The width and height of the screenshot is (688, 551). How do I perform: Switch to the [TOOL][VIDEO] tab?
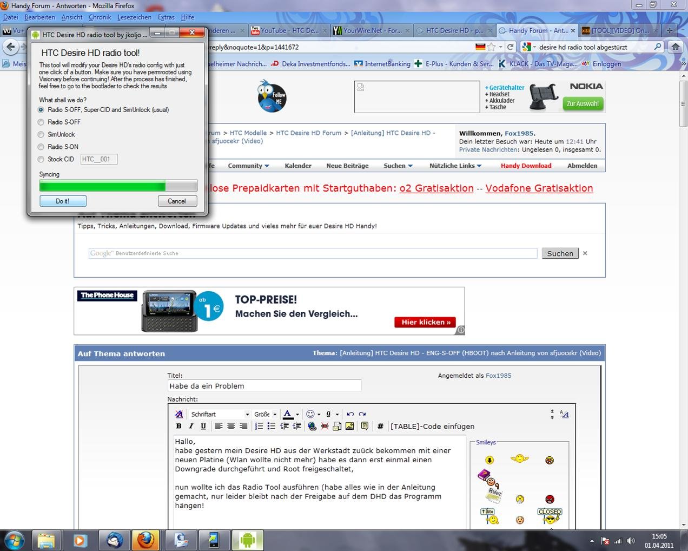pyautogui.click(x=620, y=30)
